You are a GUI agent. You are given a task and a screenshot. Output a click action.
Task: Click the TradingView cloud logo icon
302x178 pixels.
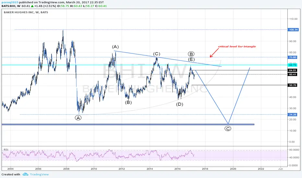pos(25,174)
